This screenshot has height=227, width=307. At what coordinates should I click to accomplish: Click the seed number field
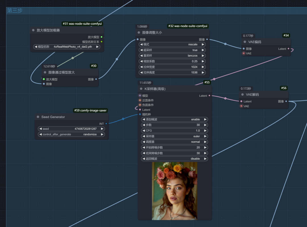tap(86, 129)
